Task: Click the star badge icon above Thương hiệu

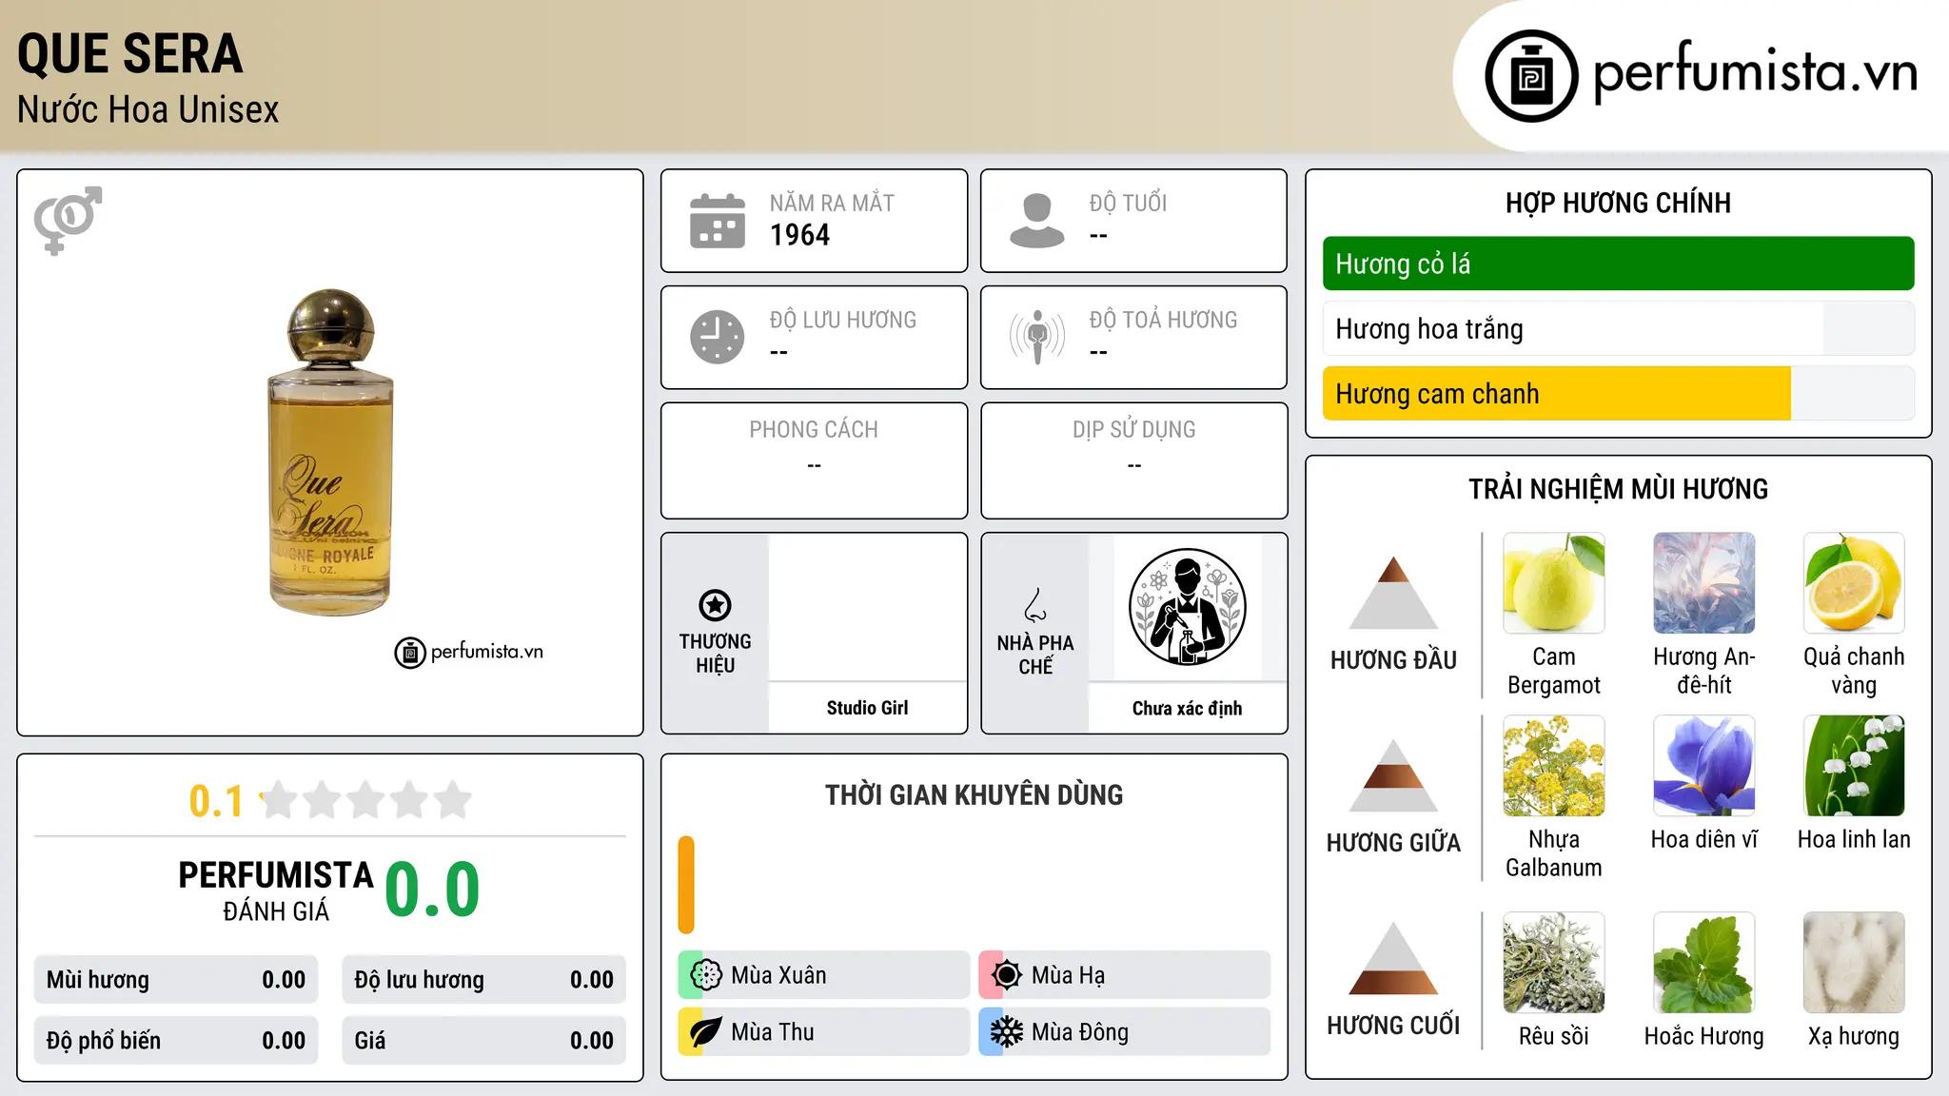Action: (715, 605)
